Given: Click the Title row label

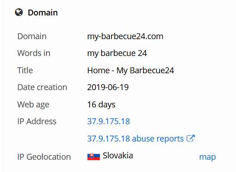Looking at the screenshot, I should coord(25,71).
